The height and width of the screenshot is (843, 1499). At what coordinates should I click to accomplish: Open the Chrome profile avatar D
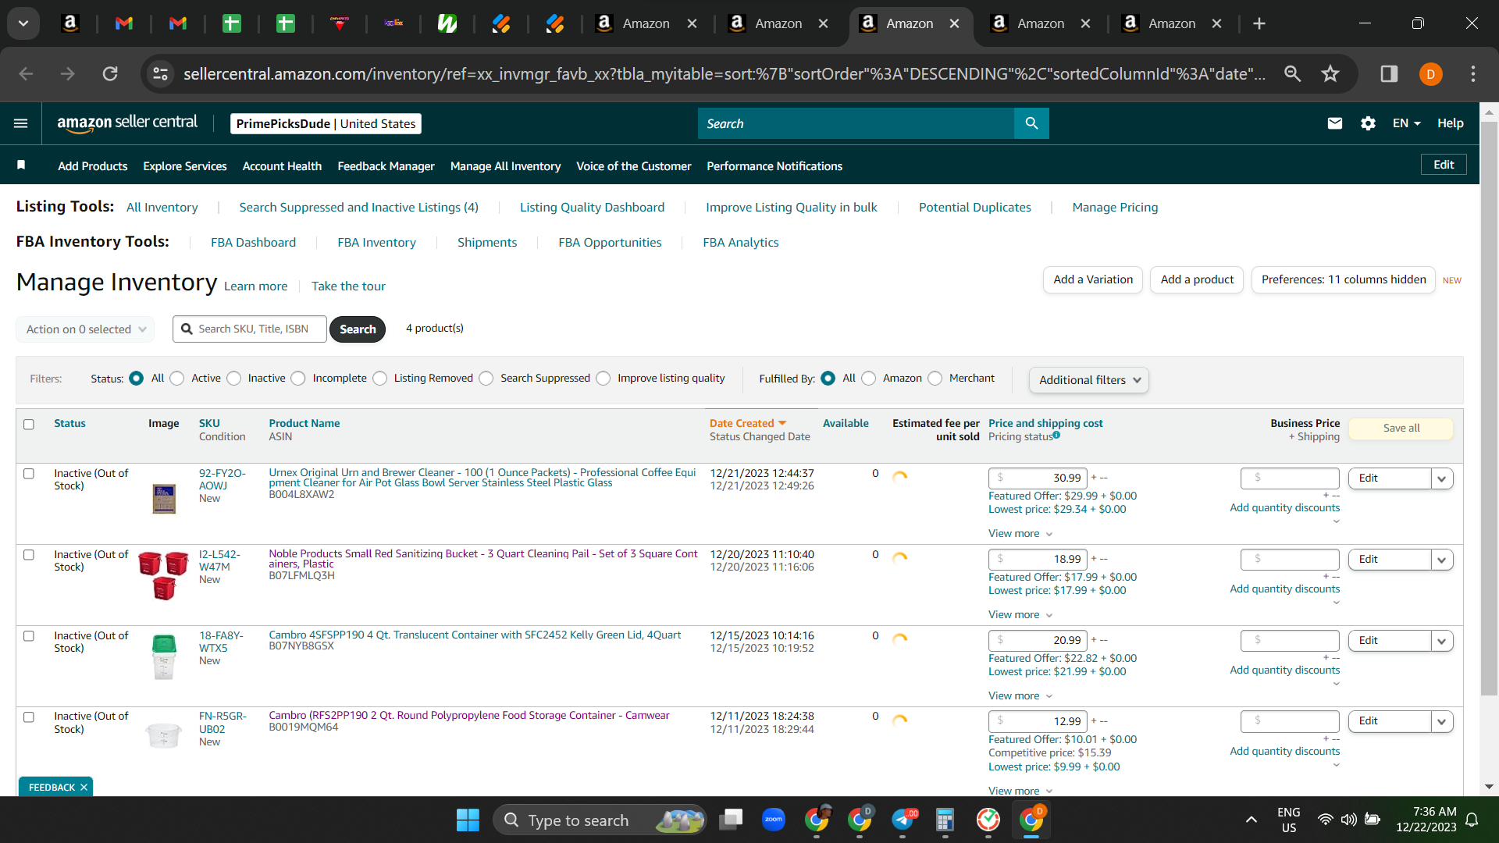click(1430, 74)
